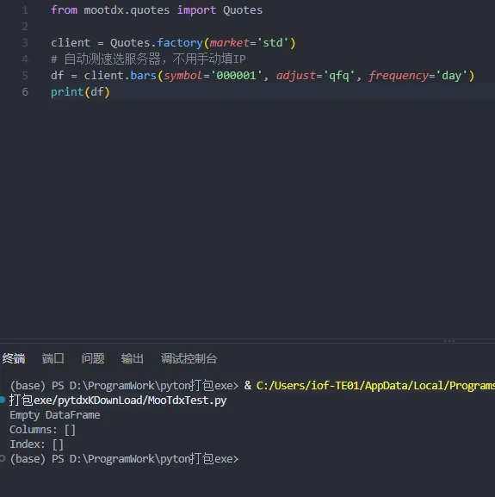Click the last terminal prompt line

(124, 458)
